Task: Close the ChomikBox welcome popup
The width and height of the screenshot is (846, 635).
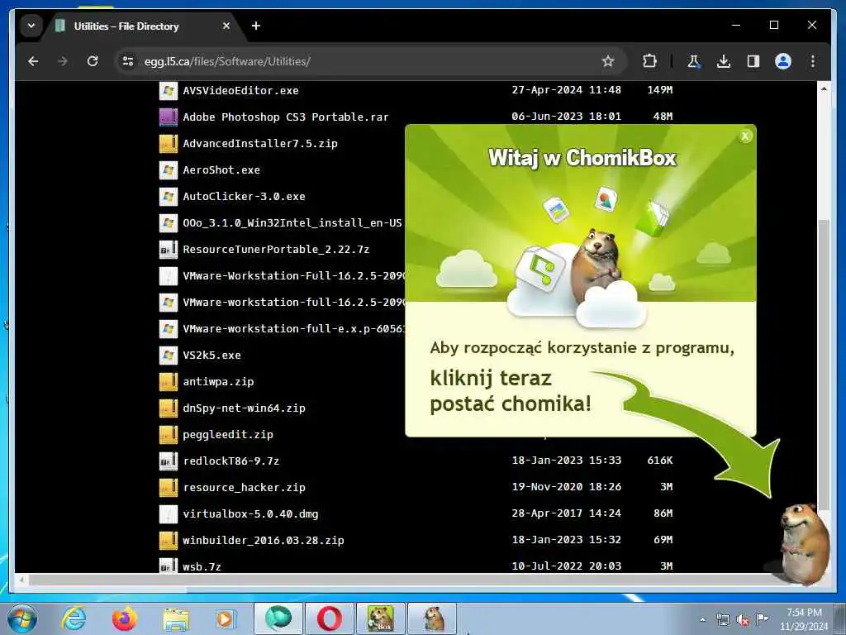Action: coord(745,136)
